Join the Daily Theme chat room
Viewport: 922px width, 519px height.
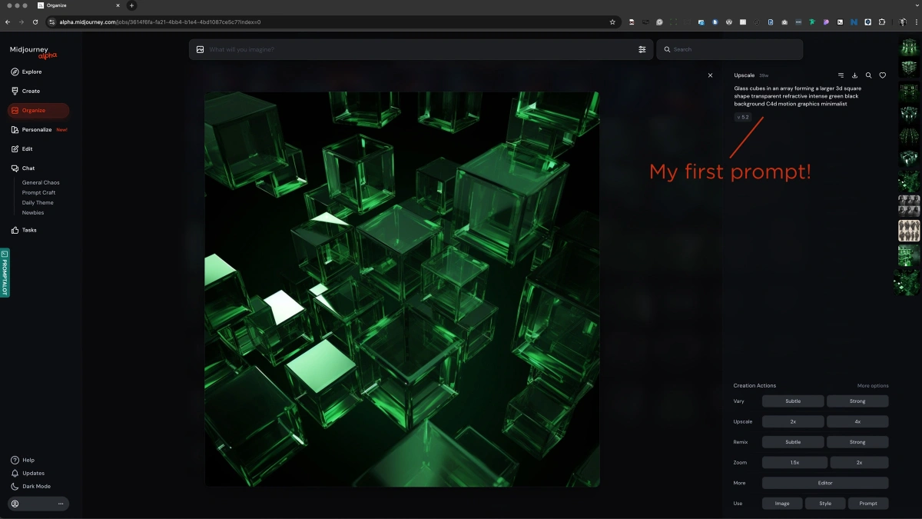pyautogui.click(x=38, y=203)
